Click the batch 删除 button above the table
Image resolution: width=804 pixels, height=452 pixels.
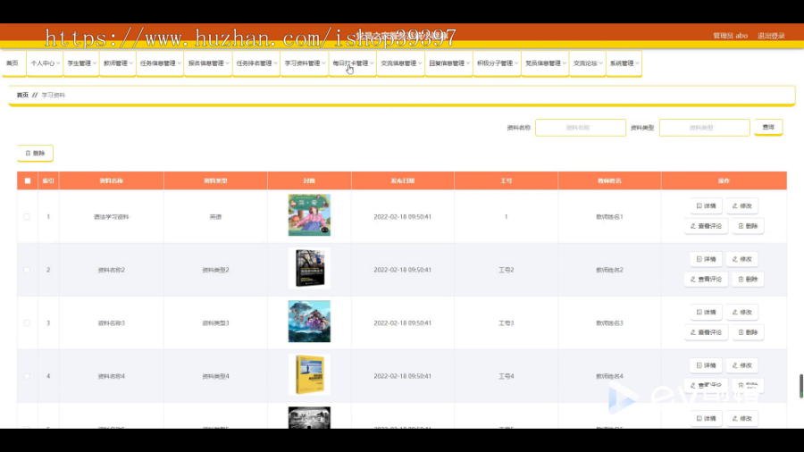click(x=35, y=153)
